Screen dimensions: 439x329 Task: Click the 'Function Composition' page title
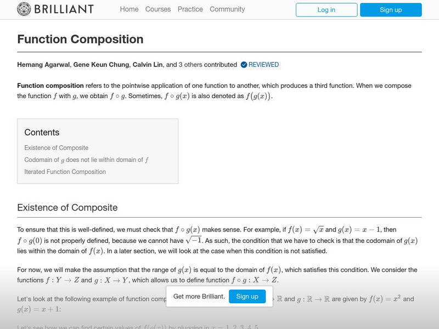click(x=80, y=39)
